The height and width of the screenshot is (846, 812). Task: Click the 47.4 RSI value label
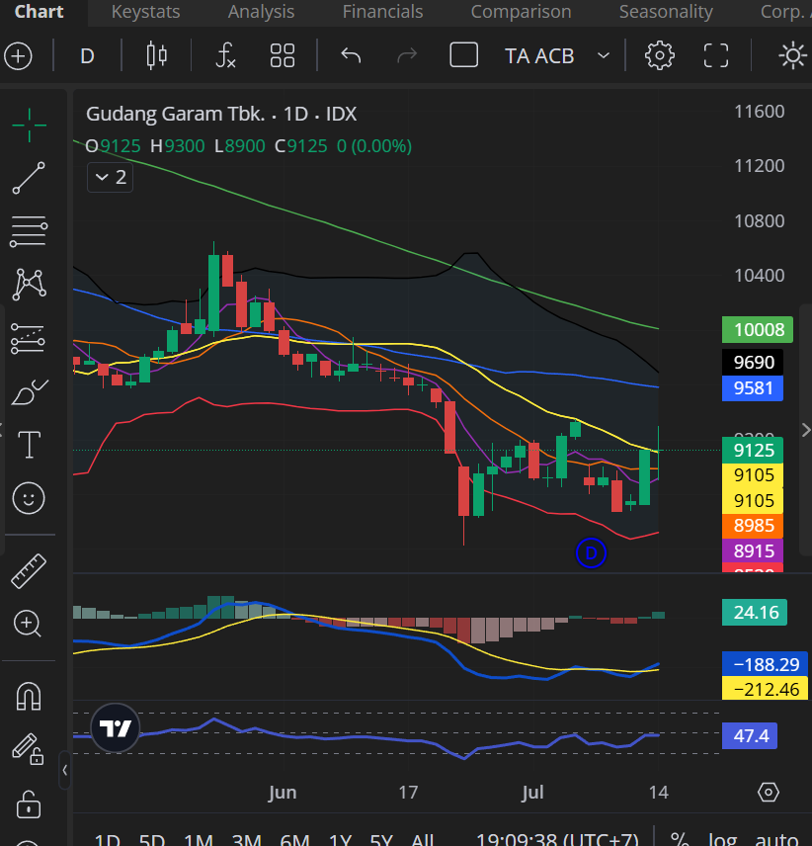pos(750,736)
